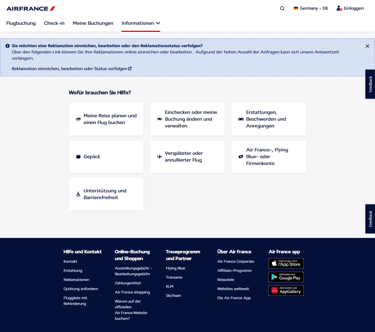Open Meine Reise planen card

(106, 119)
